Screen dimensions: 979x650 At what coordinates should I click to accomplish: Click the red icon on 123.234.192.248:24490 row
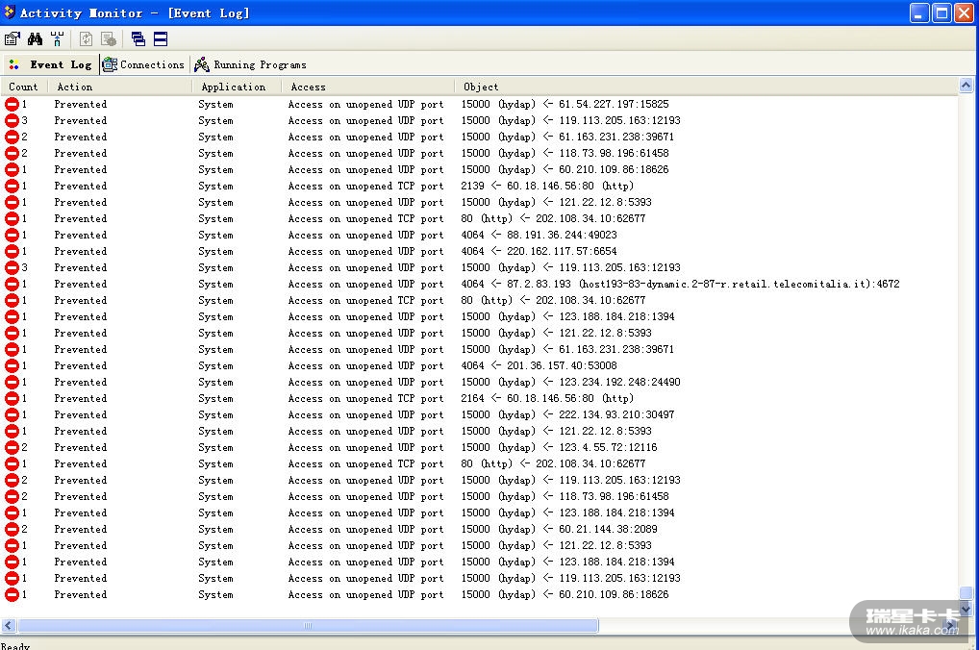click(x=12, y=382)
